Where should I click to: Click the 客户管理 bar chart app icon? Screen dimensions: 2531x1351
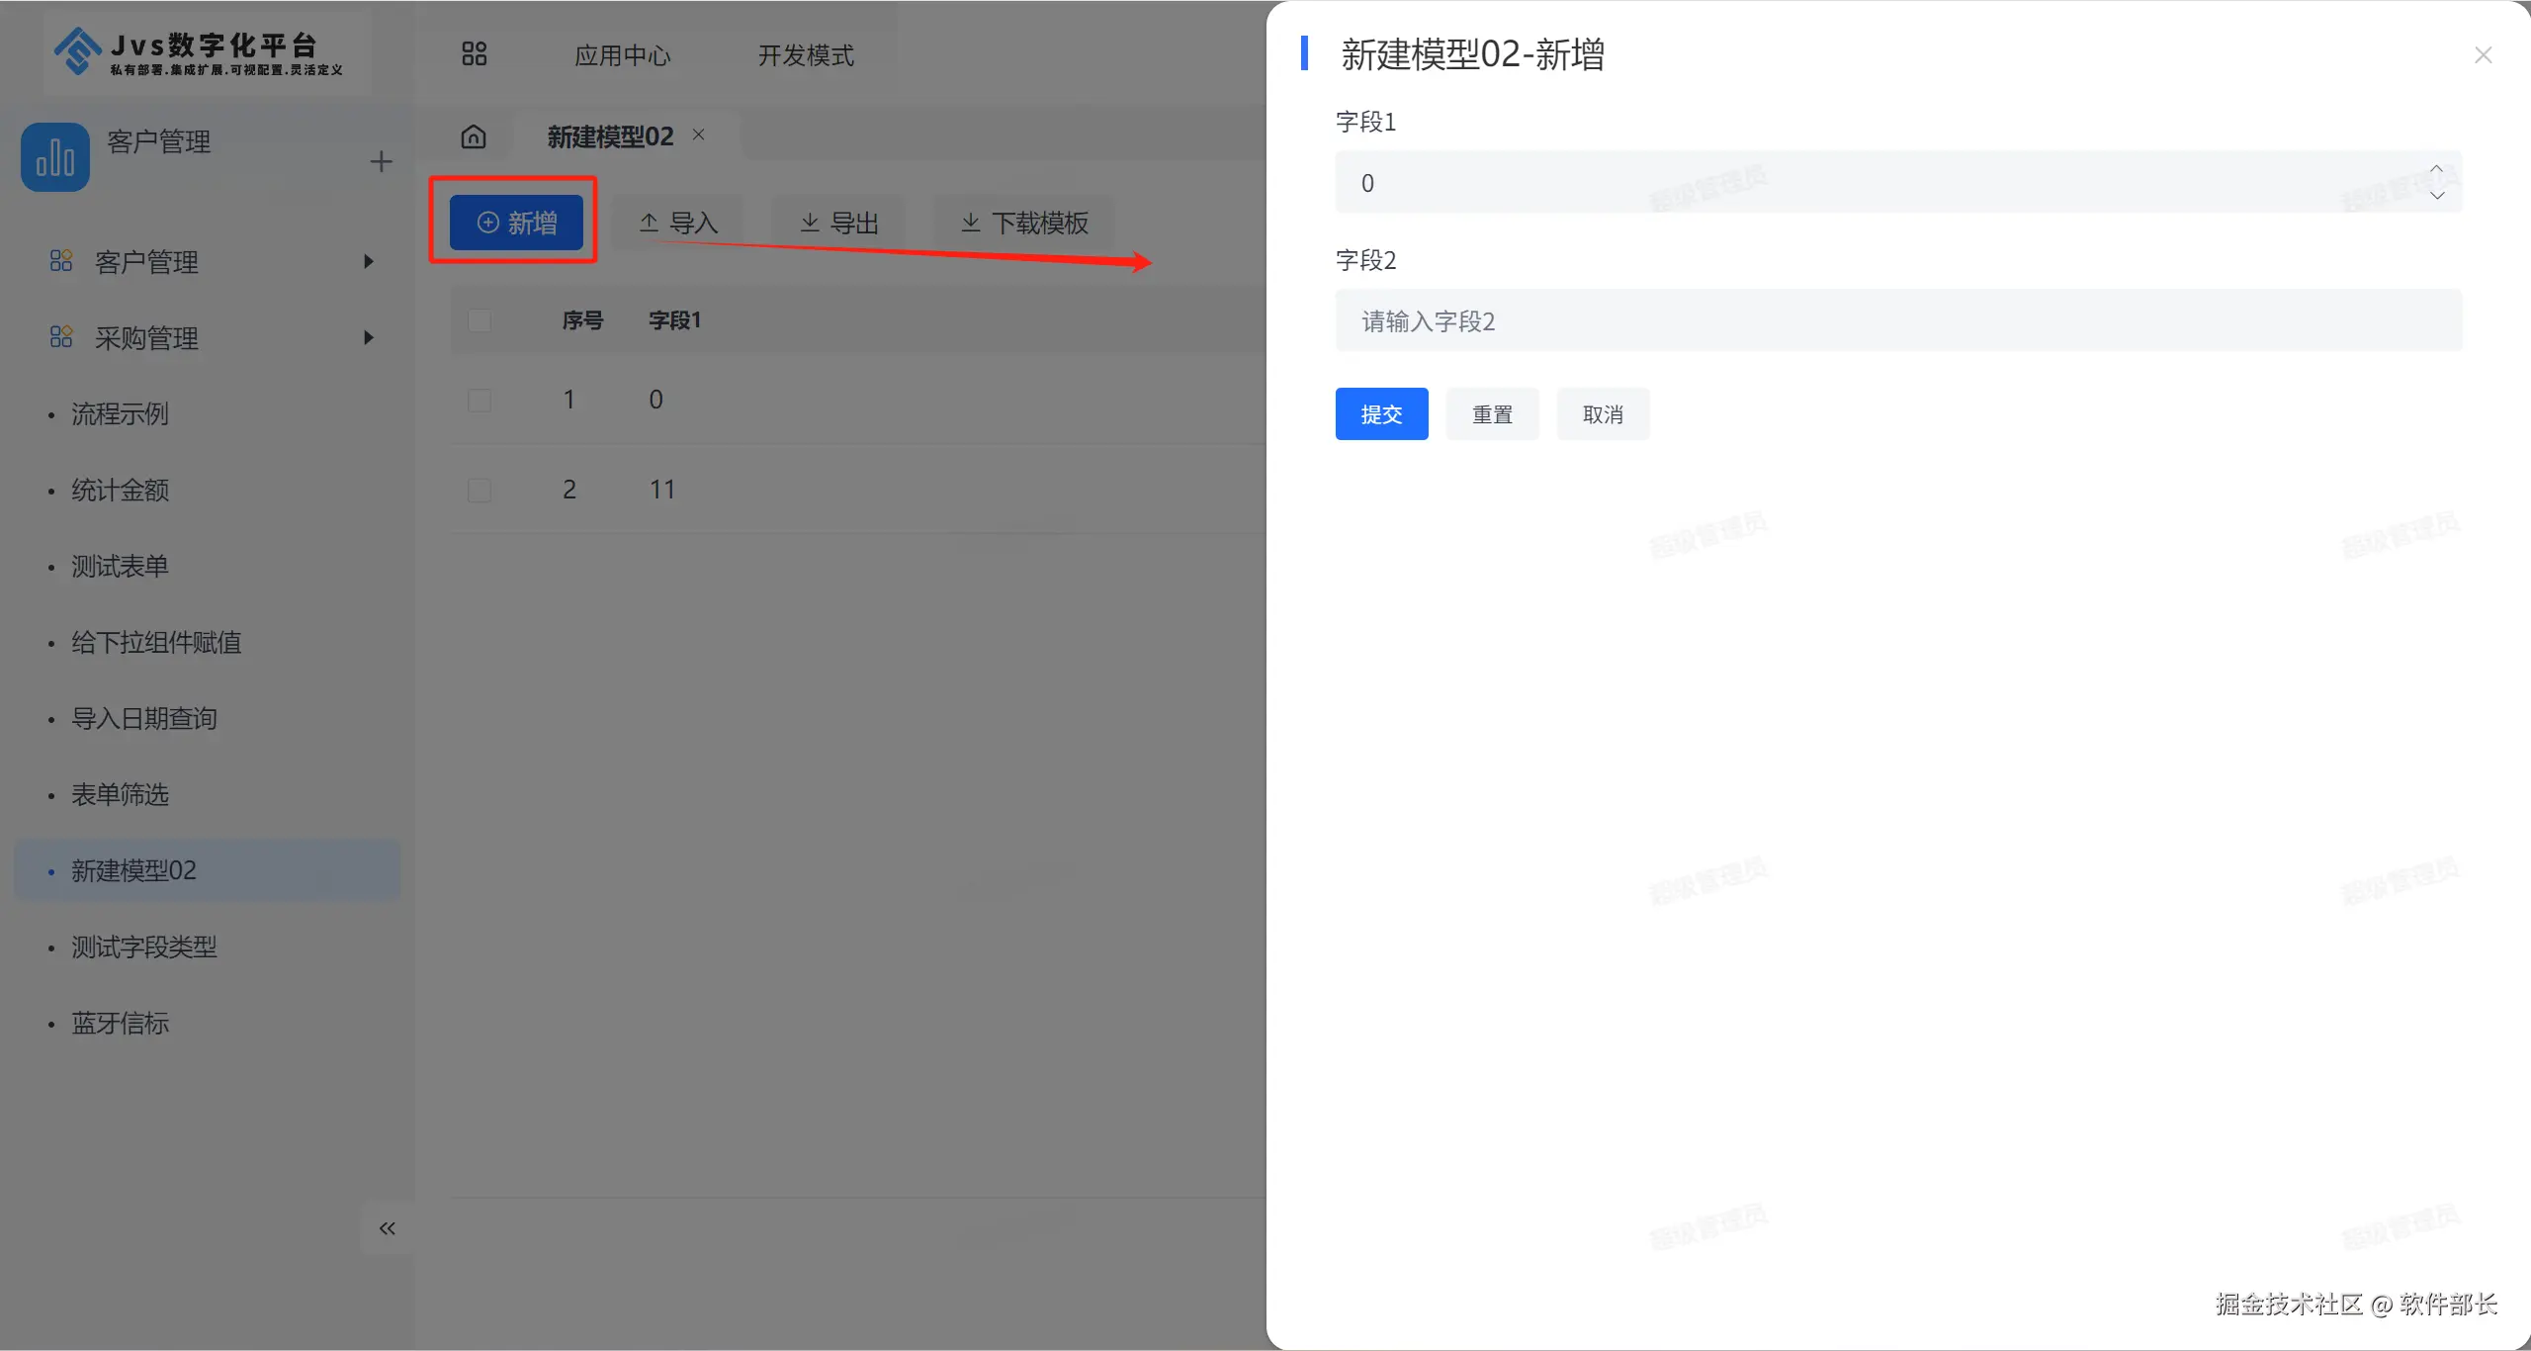tap(55, 157)
